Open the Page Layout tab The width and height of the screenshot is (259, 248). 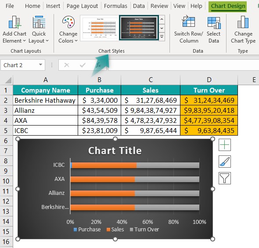tap(82, 6)
